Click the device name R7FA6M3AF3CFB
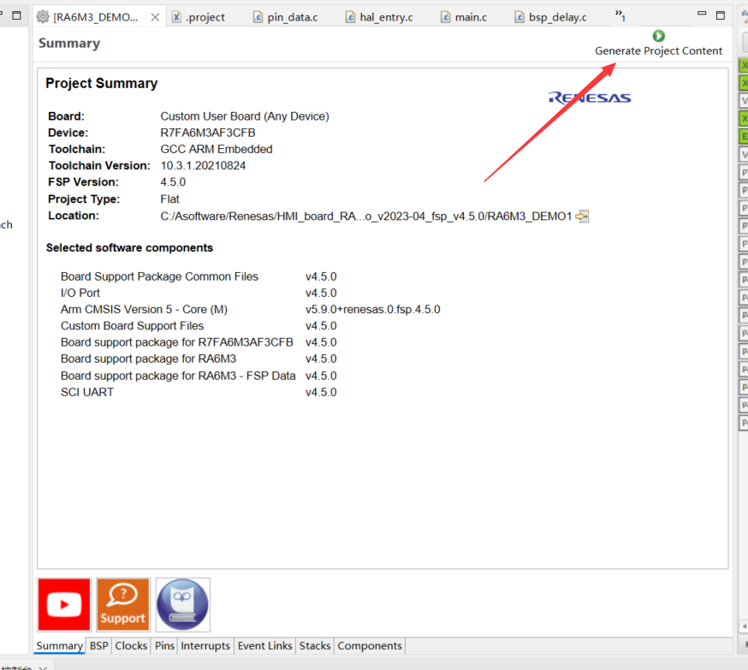Viewport: 748px width, 670px height. 208,133
